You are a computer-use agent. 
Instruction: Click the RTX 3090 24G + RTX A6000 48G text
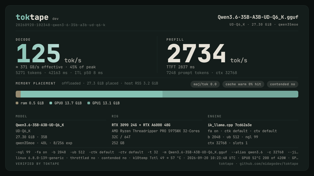coord(141,125)
